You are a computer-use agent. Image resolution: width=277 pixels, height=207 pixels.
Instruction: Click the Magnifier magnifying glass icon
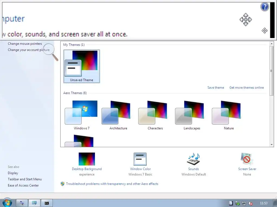click(x=51, y=52)
